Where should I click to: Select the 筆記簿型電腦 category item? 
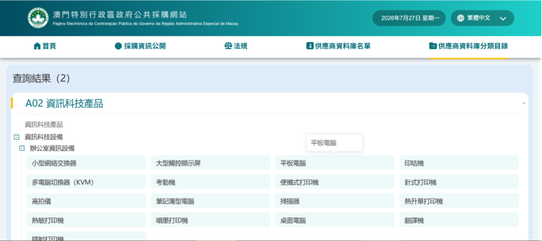[x=210, y=201]
